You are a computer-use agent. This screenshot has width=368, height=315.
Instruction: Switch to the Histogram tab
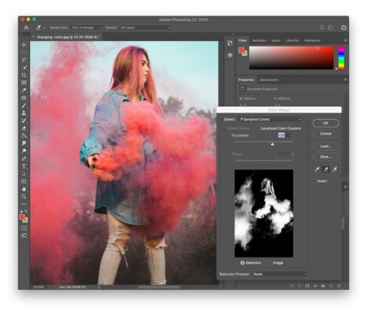312,40
